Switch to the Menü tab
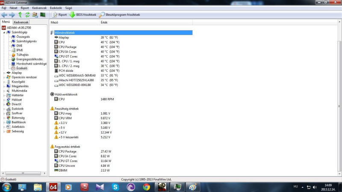This screenshot has height=192, width=342. pyautogui.click(x=6, y=22)
